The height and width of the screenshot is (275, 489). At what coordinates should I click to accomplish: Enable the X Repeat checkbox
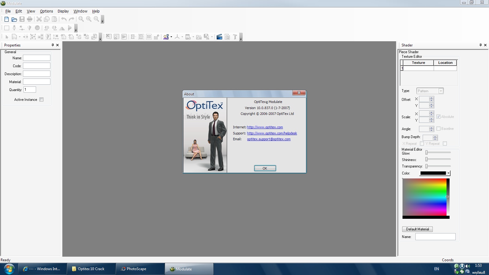click(422, 144)
